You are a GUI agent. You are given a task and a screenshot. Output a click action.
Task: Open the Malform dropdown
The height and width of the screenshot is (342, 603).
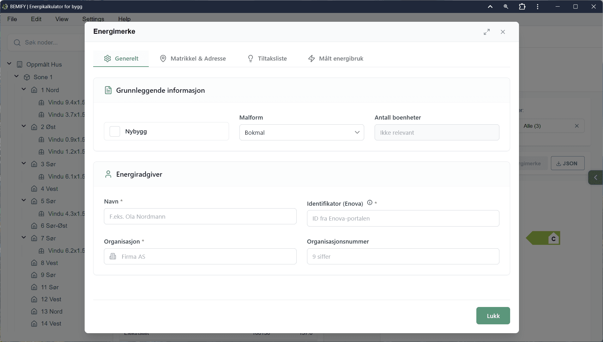(301, 133)
